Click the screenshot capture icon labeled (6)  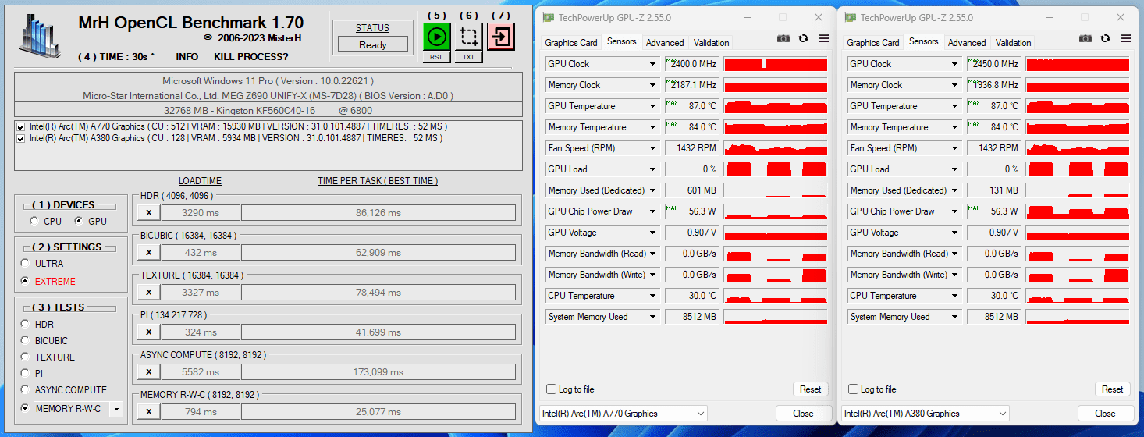[x=468, y=36]
